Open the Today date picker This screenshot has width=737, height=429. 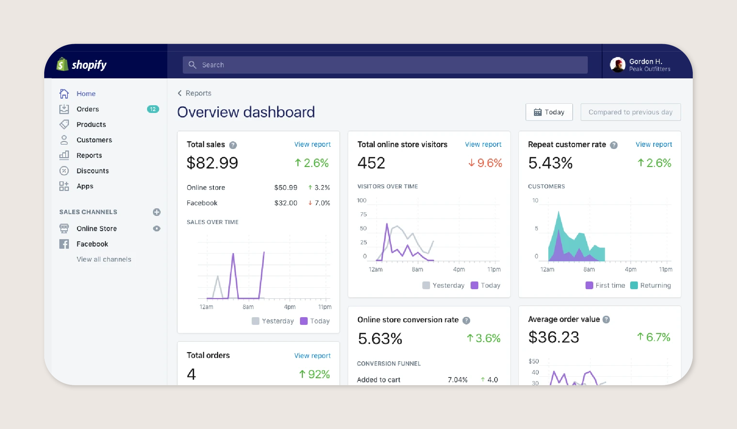tap(549, 112)
